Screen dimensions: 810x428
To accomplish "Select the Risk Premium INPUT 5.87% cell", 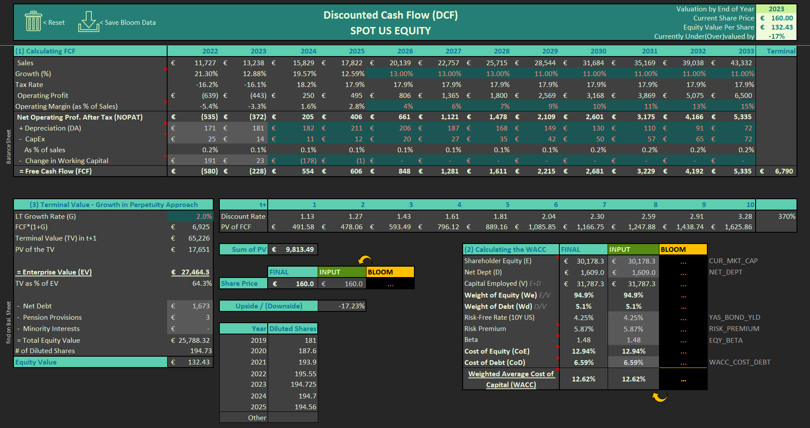I will [633, 329].
